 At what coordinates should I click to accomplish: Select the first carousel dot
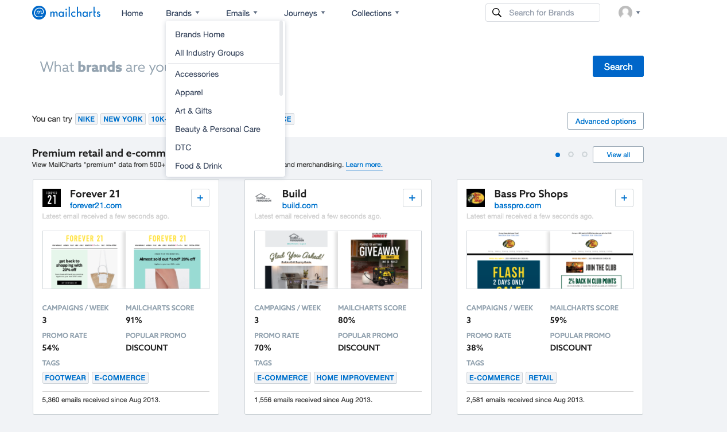558,155
